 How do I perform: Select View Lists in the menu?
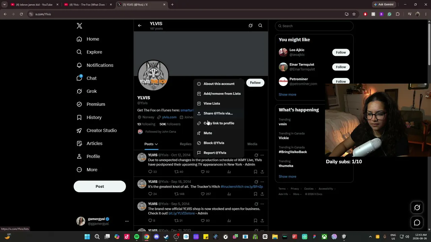pyautogui.click(x=219, y=104)
